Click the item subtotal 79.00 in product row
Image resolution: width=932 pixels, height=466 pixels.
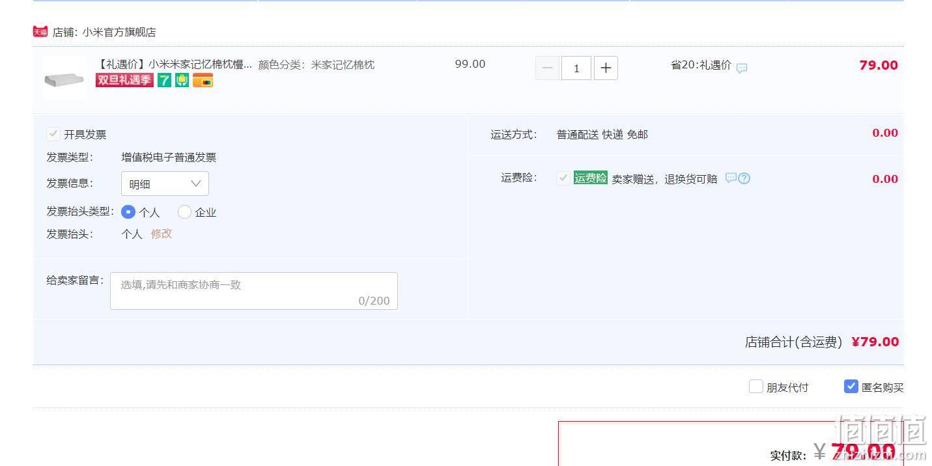pos(879,65)
